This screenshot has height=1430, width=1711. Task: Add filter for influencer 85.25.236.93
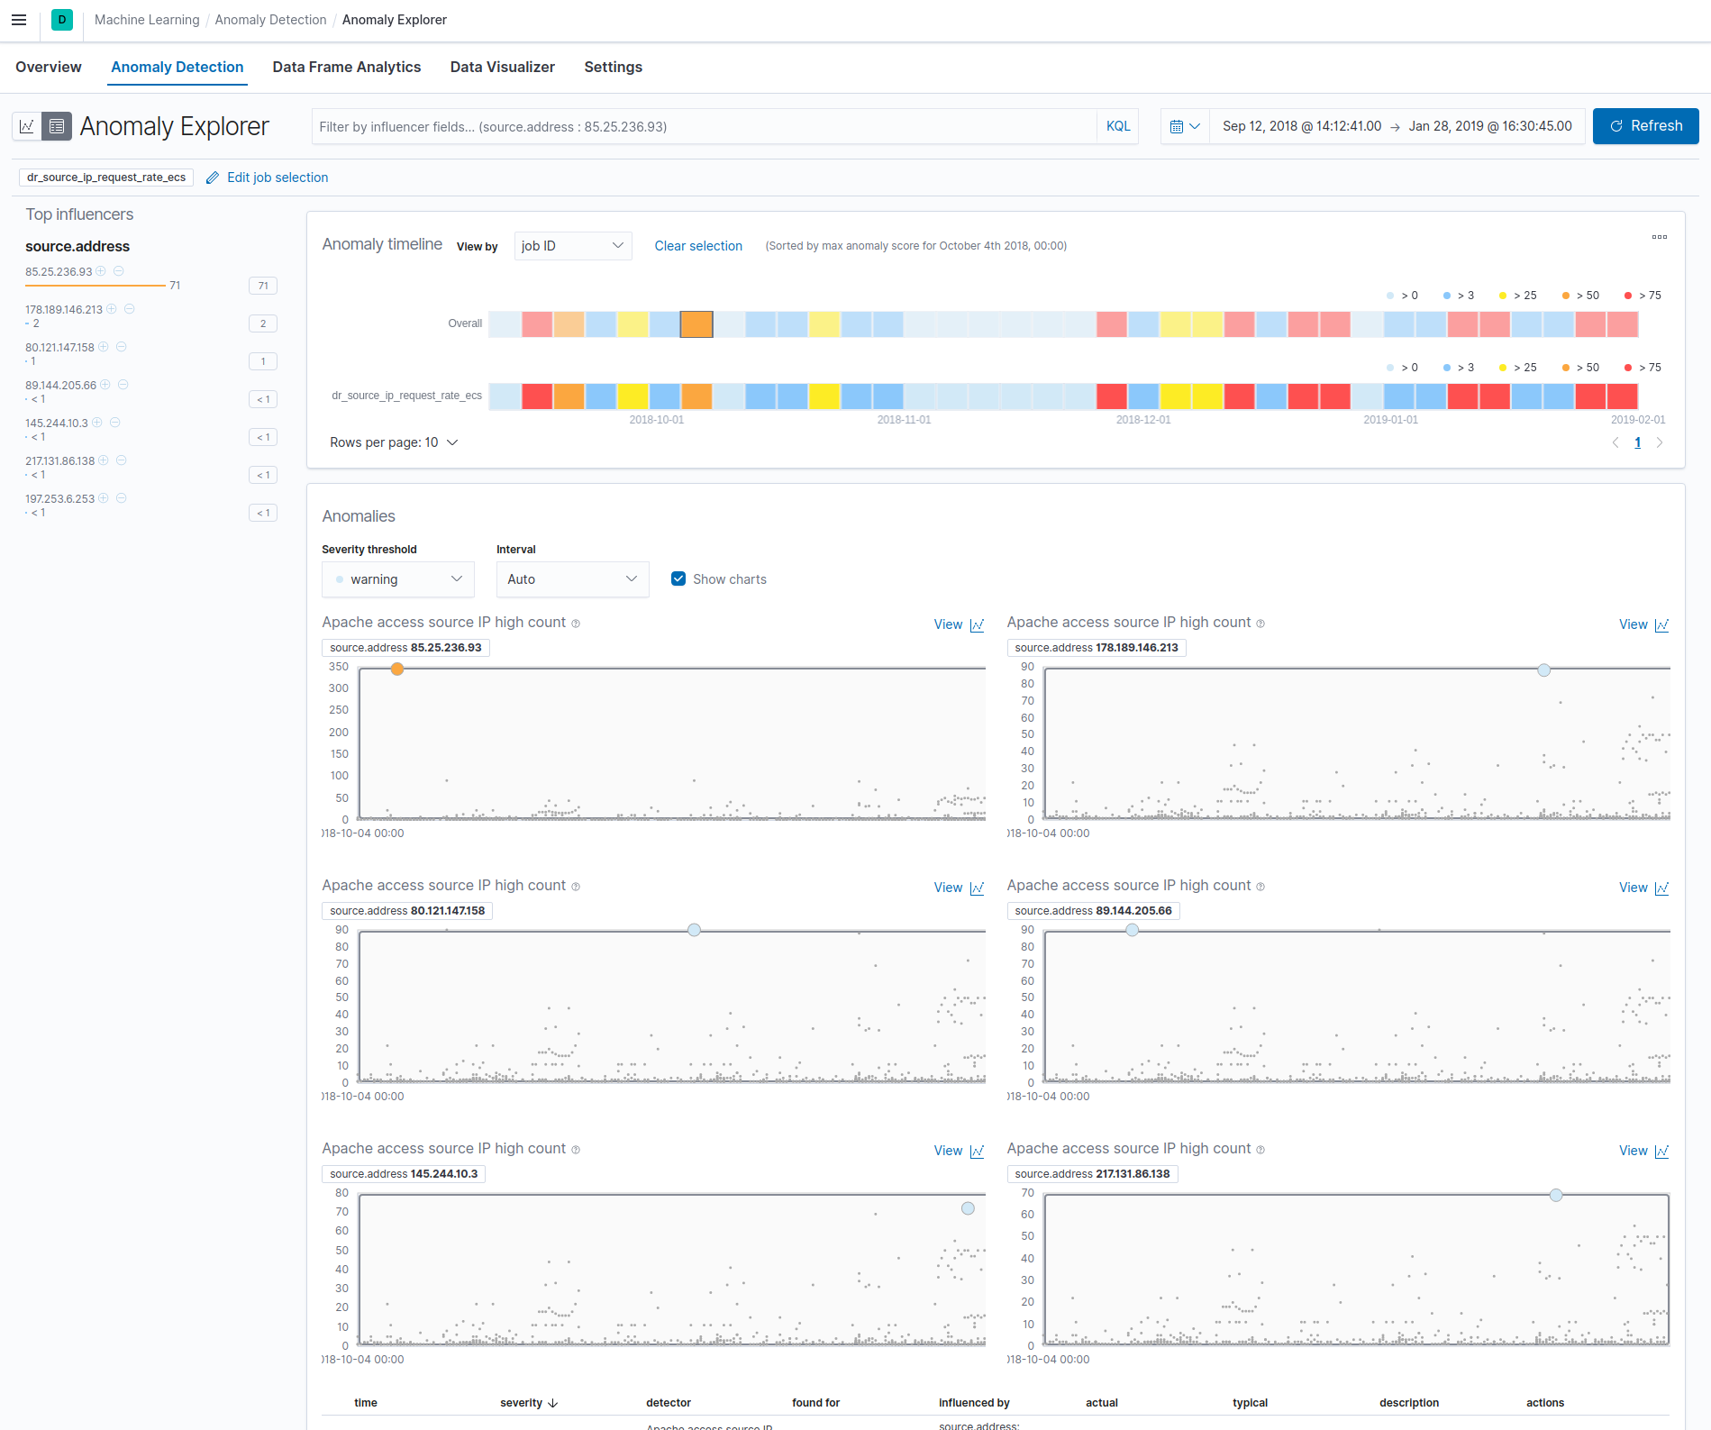point(101,271)
